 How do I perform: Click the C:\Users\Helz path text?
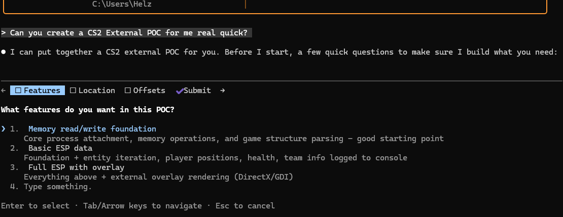pyautogui.click(x=122, y=4)
